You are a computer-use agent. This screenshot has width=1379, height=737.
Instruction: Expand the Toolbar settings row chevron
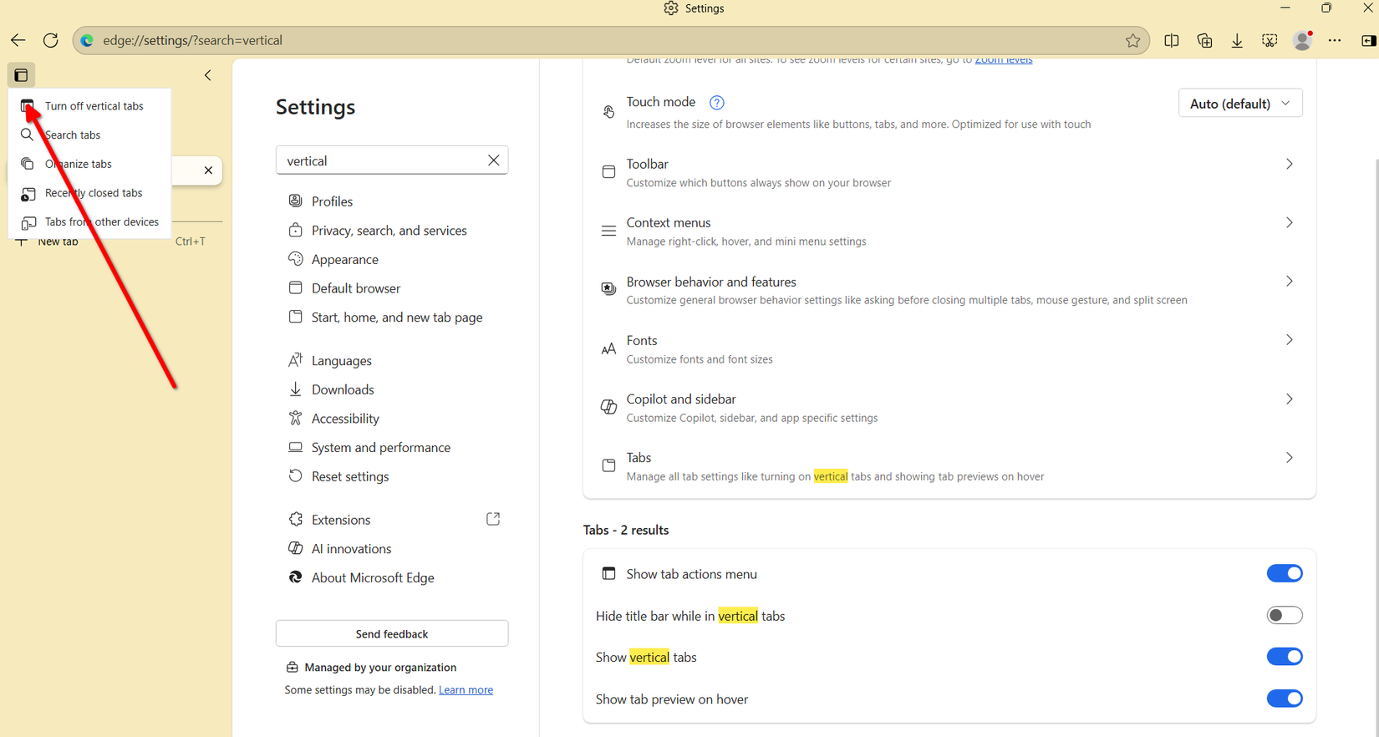click(1290, 164)
